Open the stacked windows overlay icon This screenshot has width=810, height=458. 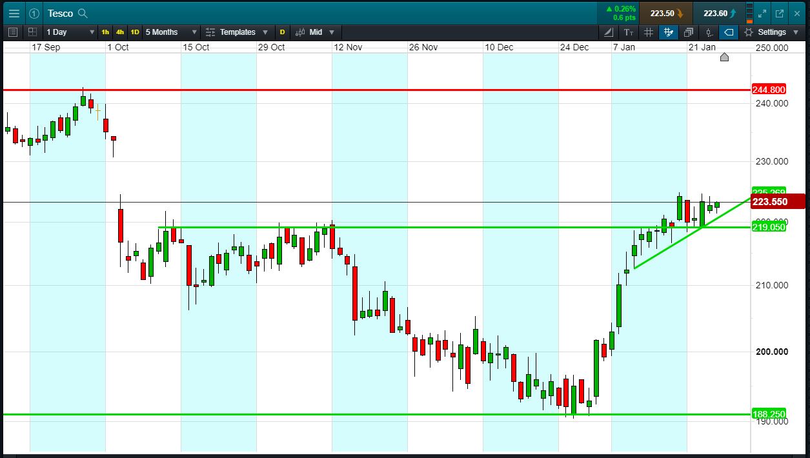[x=689, y=32]
